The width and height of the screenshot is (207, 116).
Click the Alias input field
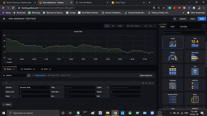80,87
